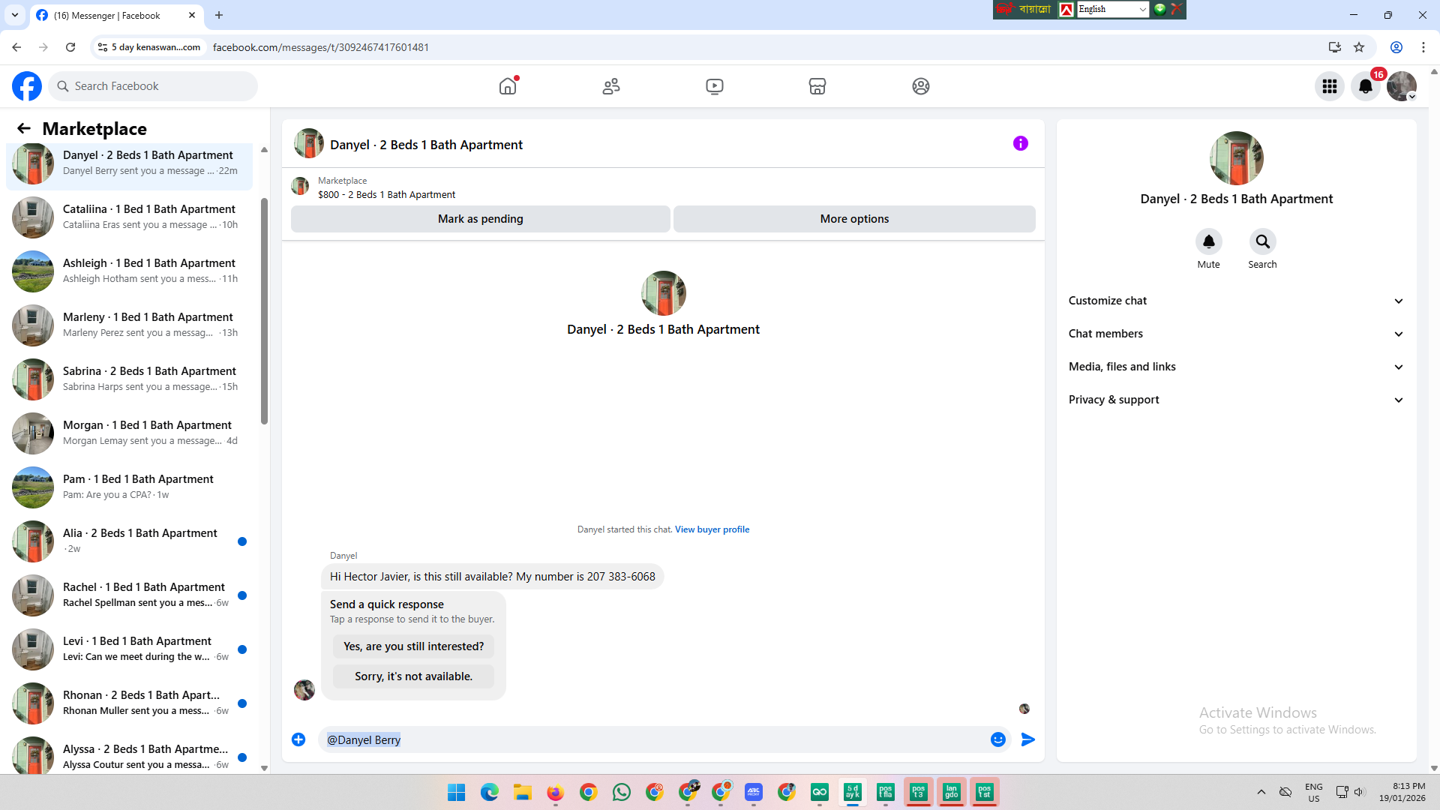Open the notifications bell with 16 badge
The width and height of the screenshot is (1440, 810).
click(1366, 86)
